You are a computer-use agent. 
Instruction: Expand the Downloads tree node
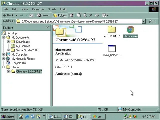[x=8, y=42]
